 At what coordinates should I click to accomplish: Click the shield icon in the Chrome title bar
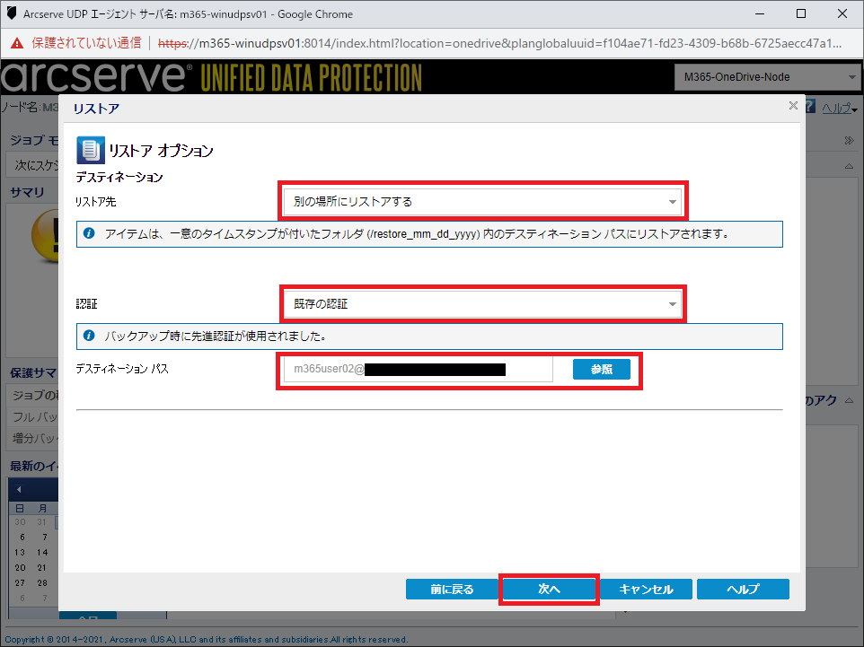(x=12, y=13)
